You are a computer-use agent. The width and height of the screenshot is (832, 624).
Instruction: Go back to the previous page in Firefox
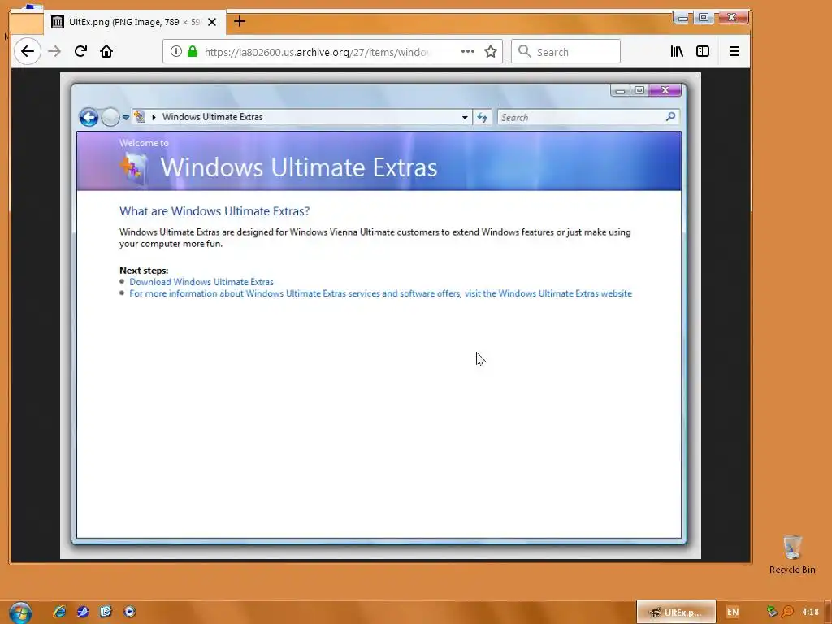tap(27, 51)
